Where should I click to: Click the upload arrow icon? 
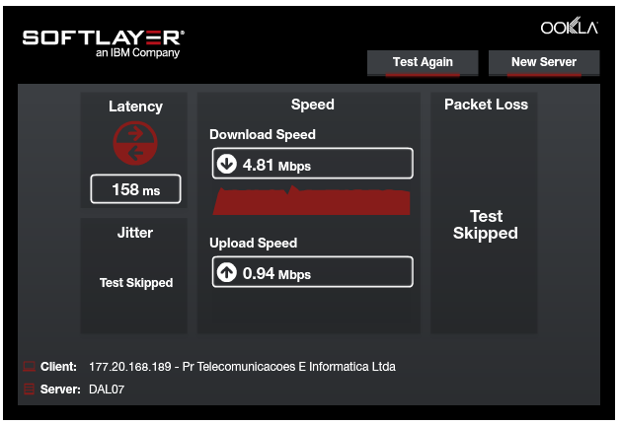(x=227, y=273)
